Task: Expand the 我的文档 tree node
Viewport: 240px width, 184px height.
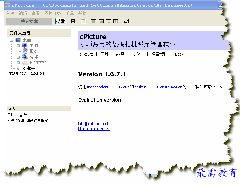Action: [18, 63]
